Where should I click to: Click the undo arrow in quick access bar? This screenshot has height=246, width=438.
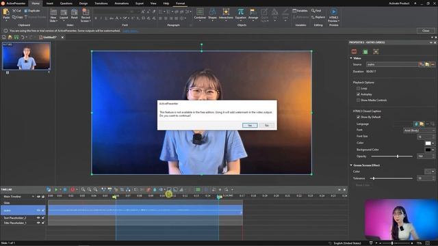tap(23, 37)
